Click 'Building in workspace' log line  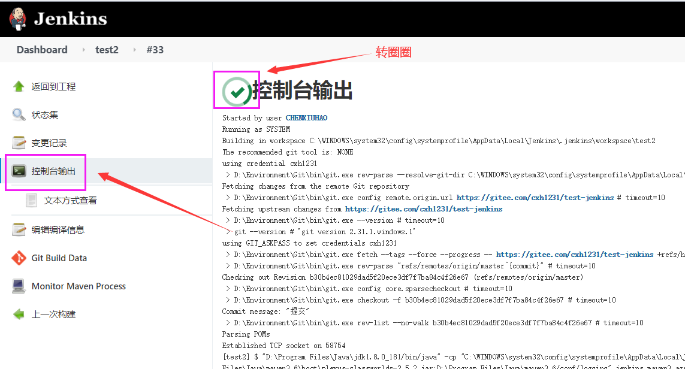coord(439,141)
